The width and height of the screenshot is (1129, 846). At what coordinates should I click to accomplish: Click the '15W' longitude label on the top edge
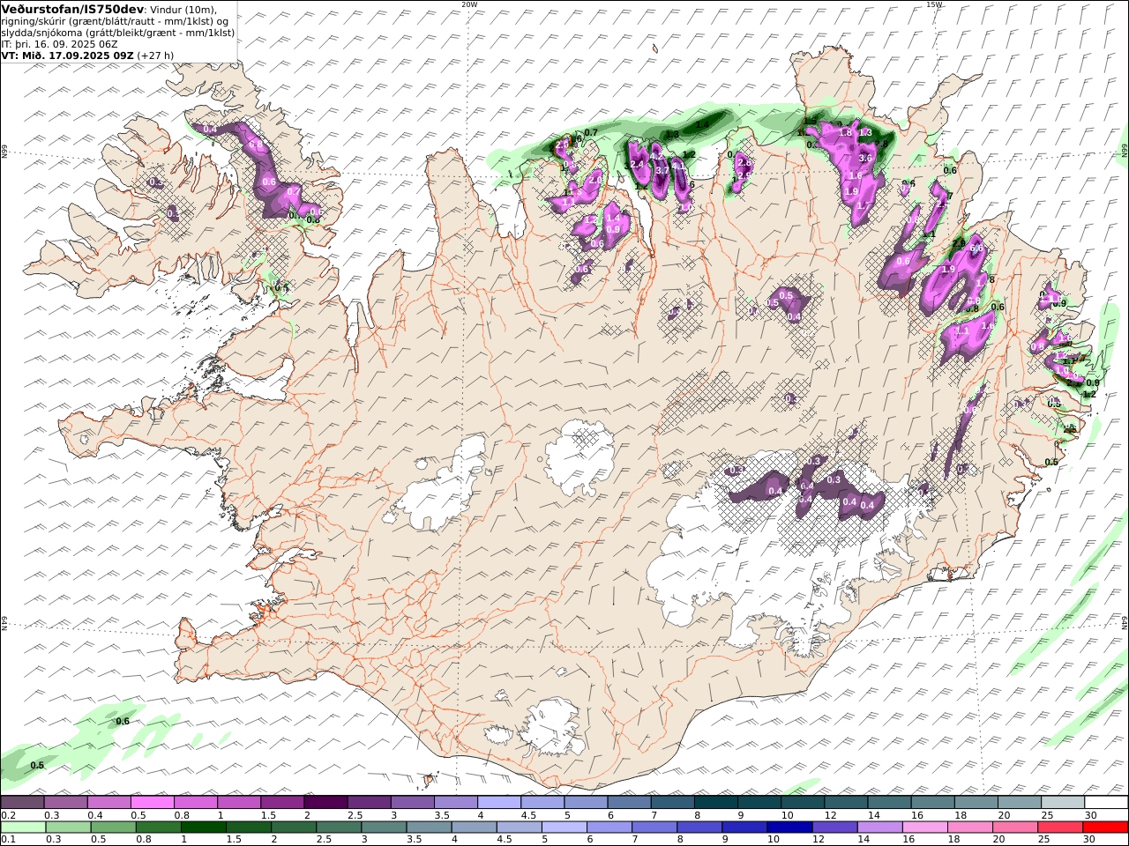934,4
